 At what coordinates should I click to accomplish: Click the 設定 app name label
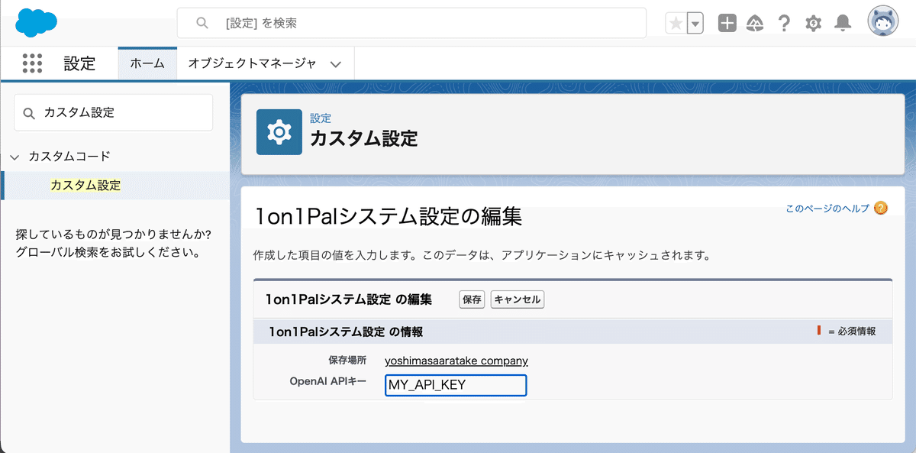(79, 63)
